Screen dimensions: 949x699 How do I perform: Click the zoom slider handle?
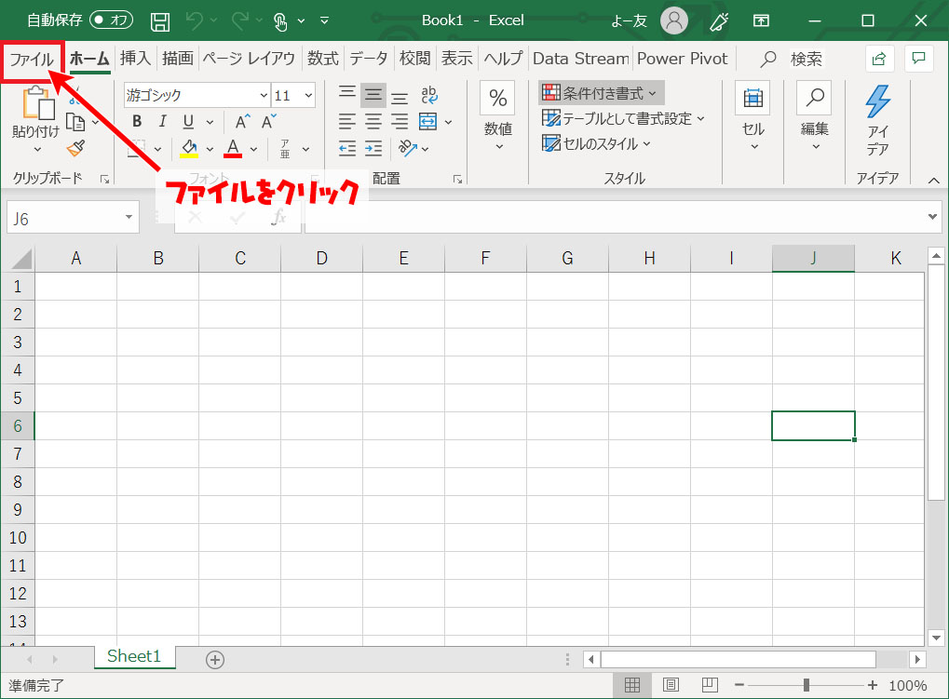tap(807, 685)
